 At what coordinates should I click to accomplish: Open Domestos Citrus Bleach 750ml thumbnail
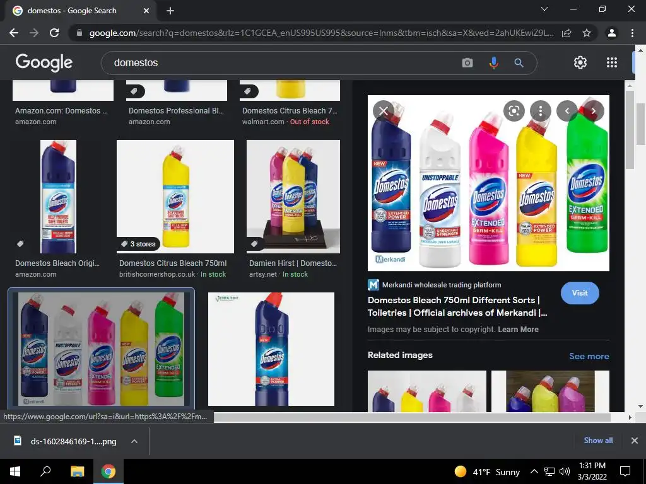175,197
